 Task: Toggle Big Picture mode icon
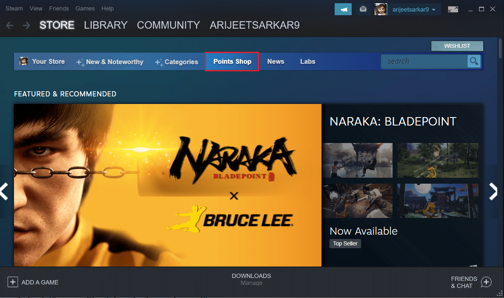point(453,9)
